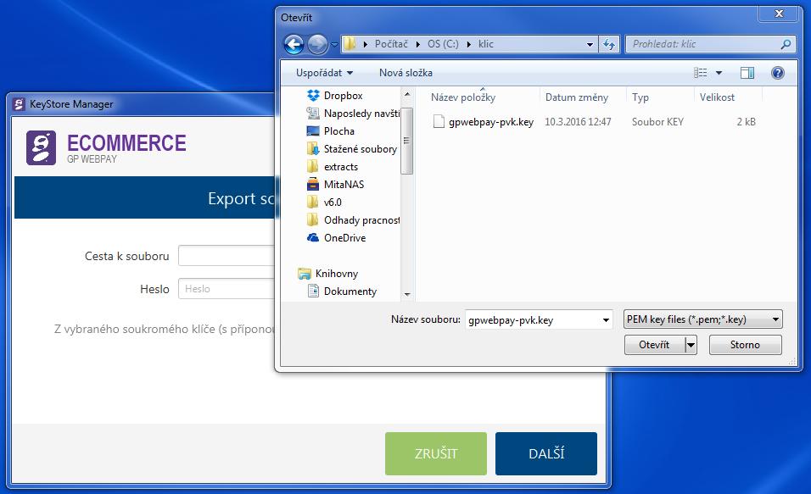Screen dimensions: 811x494
Task: Sort by Typ column header
Action: click(x=640, y=97)
